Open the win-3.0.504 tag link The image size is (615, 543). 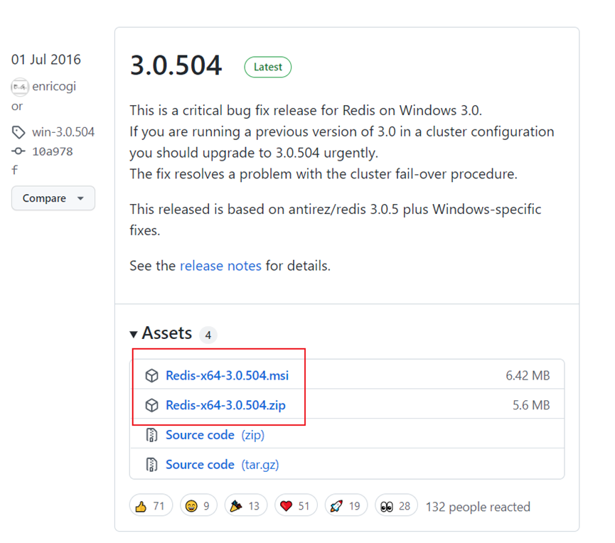(63, 132)
